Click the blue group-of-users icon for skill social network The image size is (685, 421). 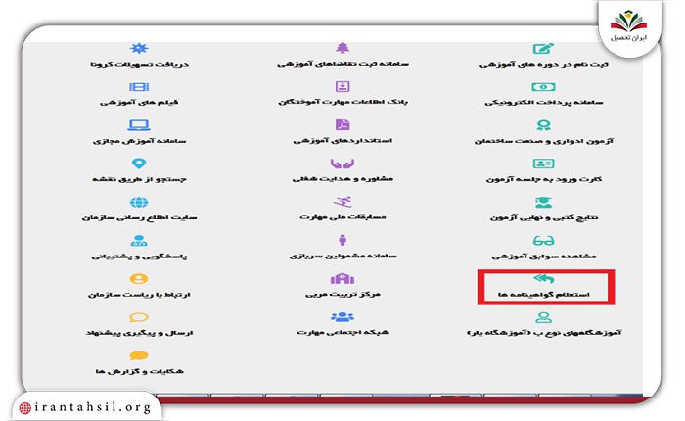point(342,317)
